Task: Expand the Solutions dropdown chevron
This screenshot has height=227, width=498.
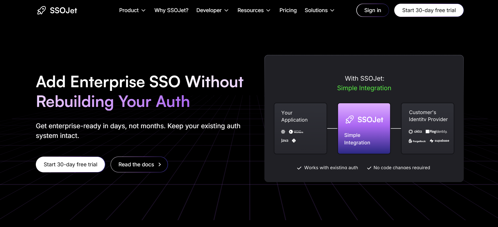Action: pos(332,11)
